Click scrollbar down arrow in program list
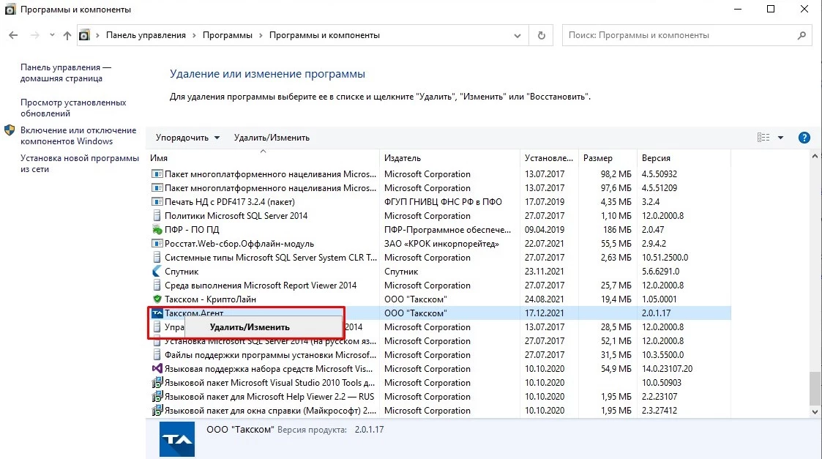Viewport: 822px width, 459px height. (815, 412)
